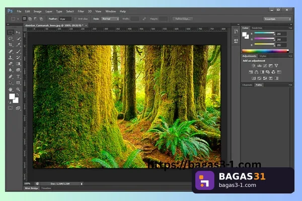Open the Essentials workspace dropdown
The image size is (302, 201).
tap(277, 19)
